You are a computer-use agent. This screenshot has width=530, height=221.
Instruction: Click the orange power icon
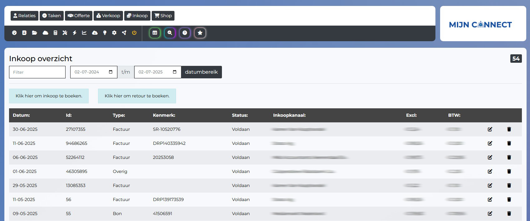pyautogui.click(x=134, y=33)
